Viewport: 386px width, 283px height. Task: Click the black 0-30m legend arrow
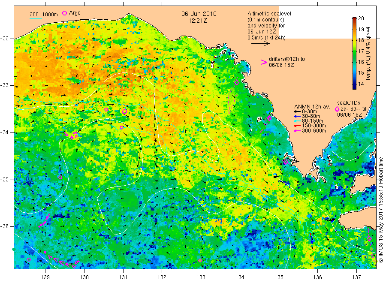(298, 111)
